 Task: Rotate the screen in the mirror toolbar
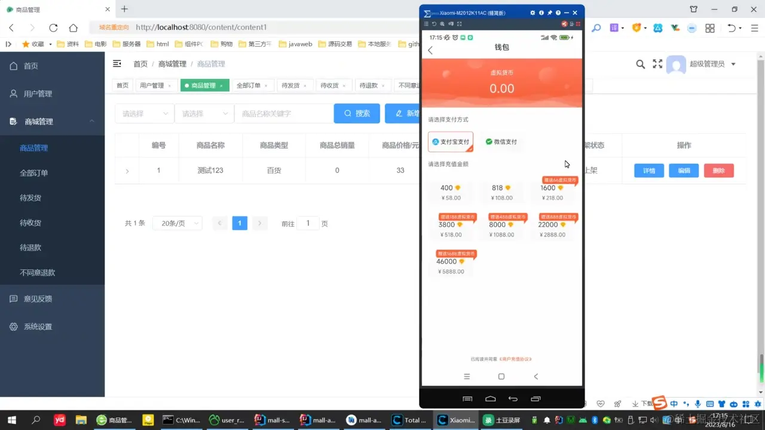tap(434, 24)
